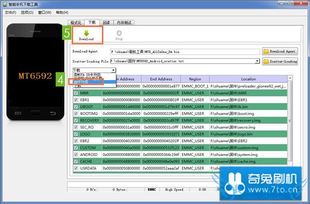Switch to the 下載 tab
The height and width of the screenshot is (204, 310).
(x=92, y=22)
